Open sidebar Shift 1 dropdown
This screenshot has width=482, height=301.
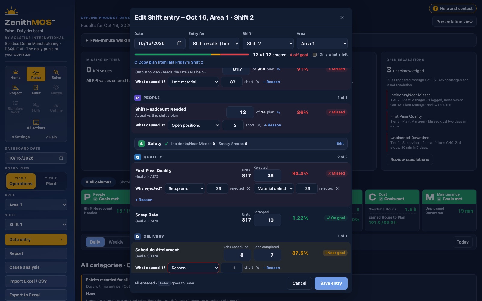[36, 225]
